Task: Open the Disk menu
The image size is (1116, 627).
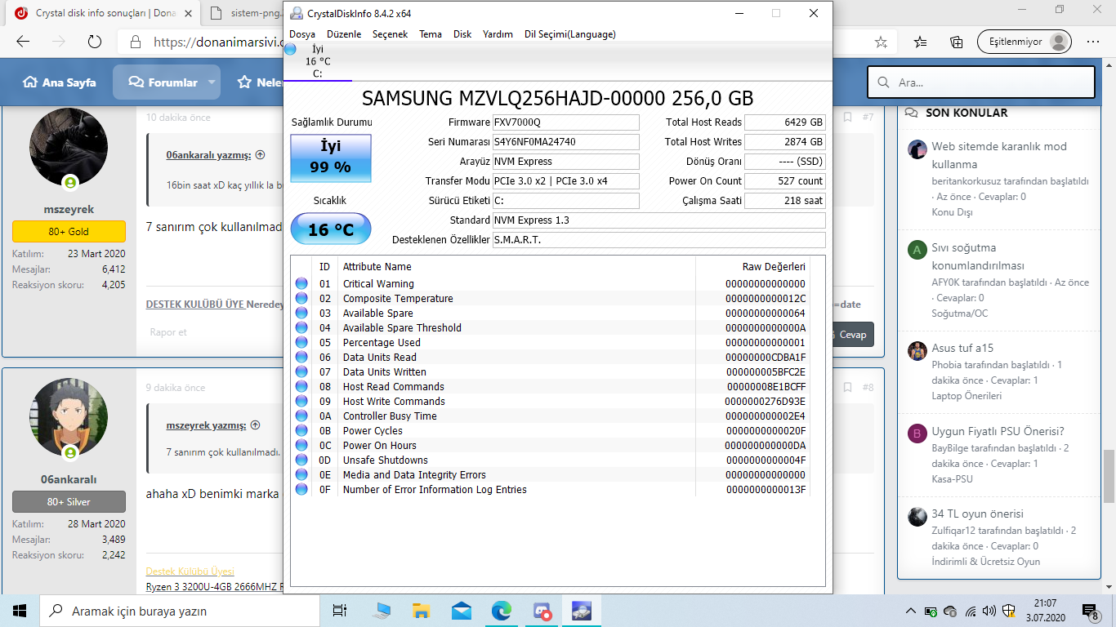Action: pos(462,34)
